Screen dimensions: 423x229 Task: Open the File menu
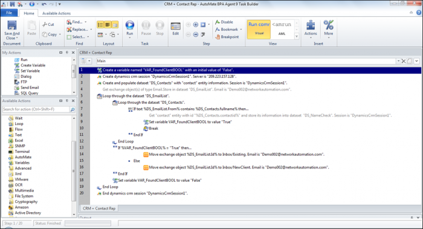(9, 13)
